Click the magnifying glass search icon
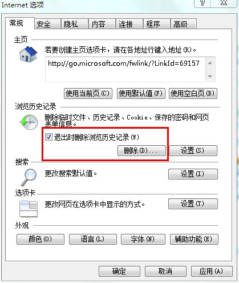This screenshot has width=239, height=283. [29, 177]
